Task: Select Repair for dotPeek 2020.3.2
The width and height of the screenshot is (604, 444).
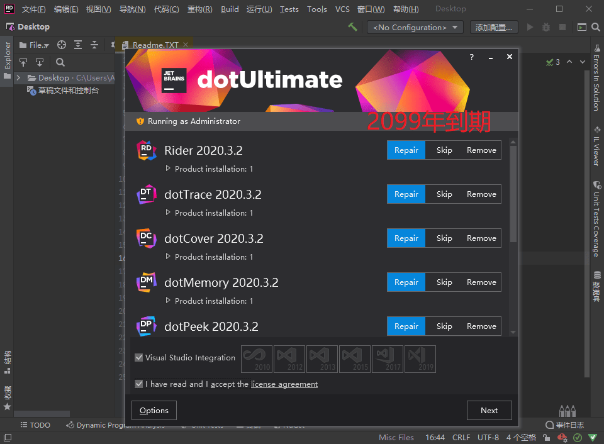Action: pyautogui.click(x=406, y=326)
